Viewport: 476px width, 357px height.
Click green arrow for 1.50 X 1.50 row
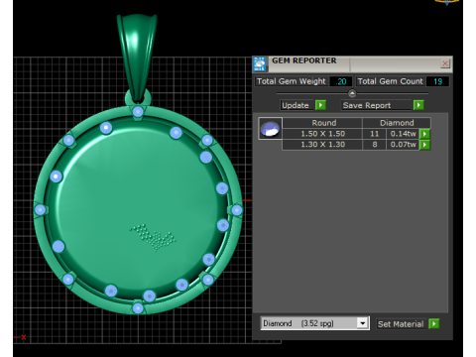[x=424, y=134]
